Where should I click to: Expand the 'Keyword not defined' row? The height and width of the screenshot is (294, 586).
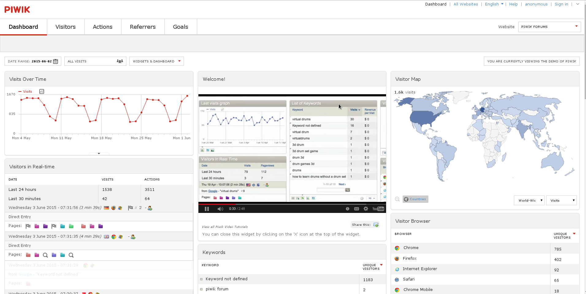point(201,279)
